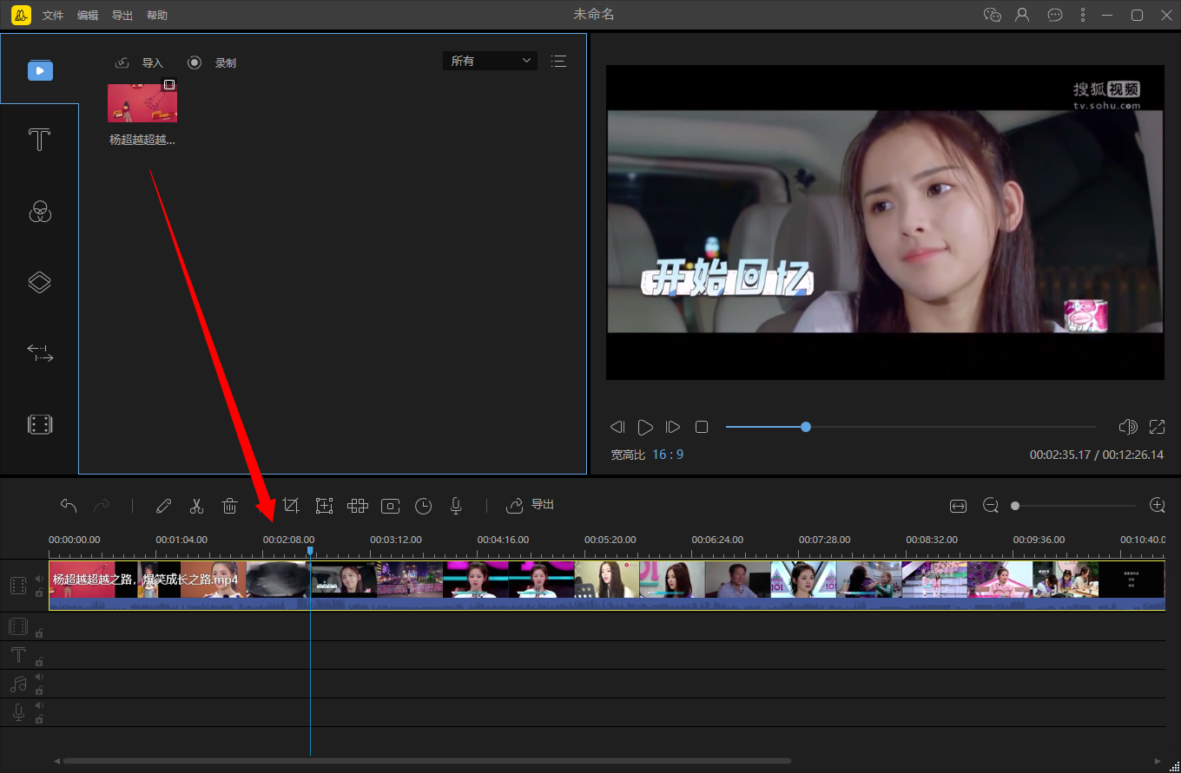Click the timeline zoom slider handle
Viewport: 1181px width, 773px height.
[x=1015, y=506]
